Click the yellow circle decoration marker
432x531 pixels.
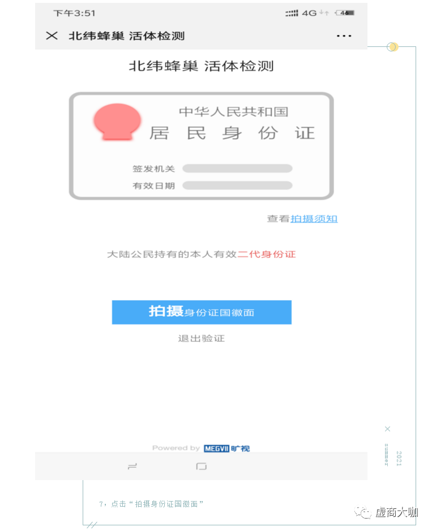click(393, 47)
